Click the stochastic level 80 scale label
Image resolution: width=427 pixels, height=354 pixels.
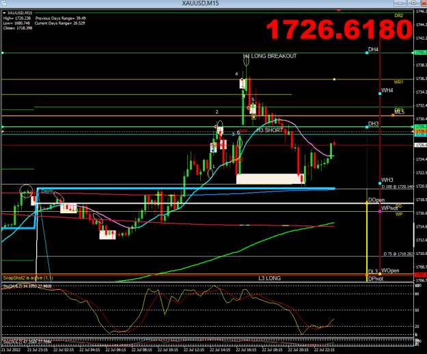pyautogui.click(x=417, y=294)
